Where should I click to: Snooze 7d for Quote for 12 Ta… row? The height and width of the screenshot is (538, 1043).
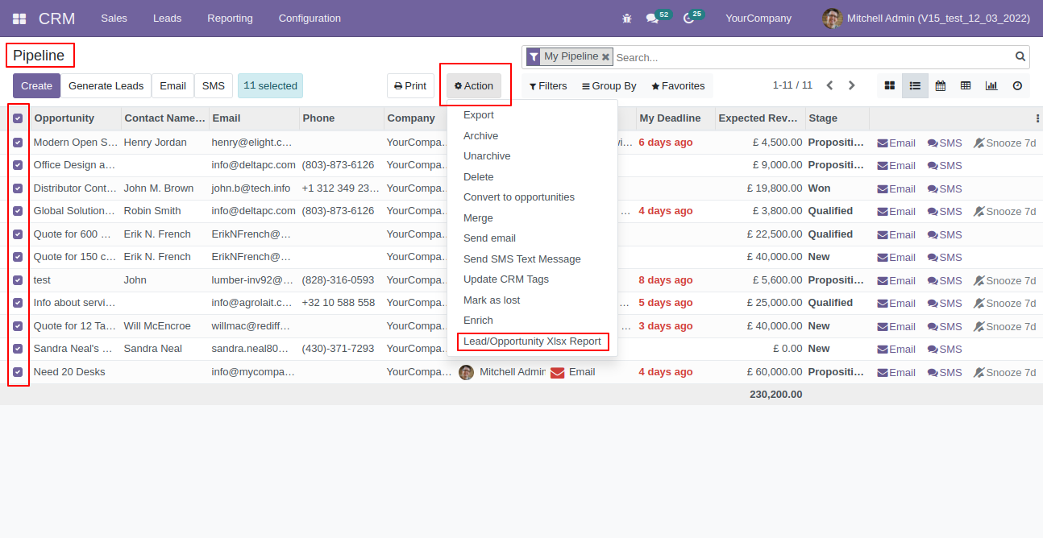click(1004, 326)
